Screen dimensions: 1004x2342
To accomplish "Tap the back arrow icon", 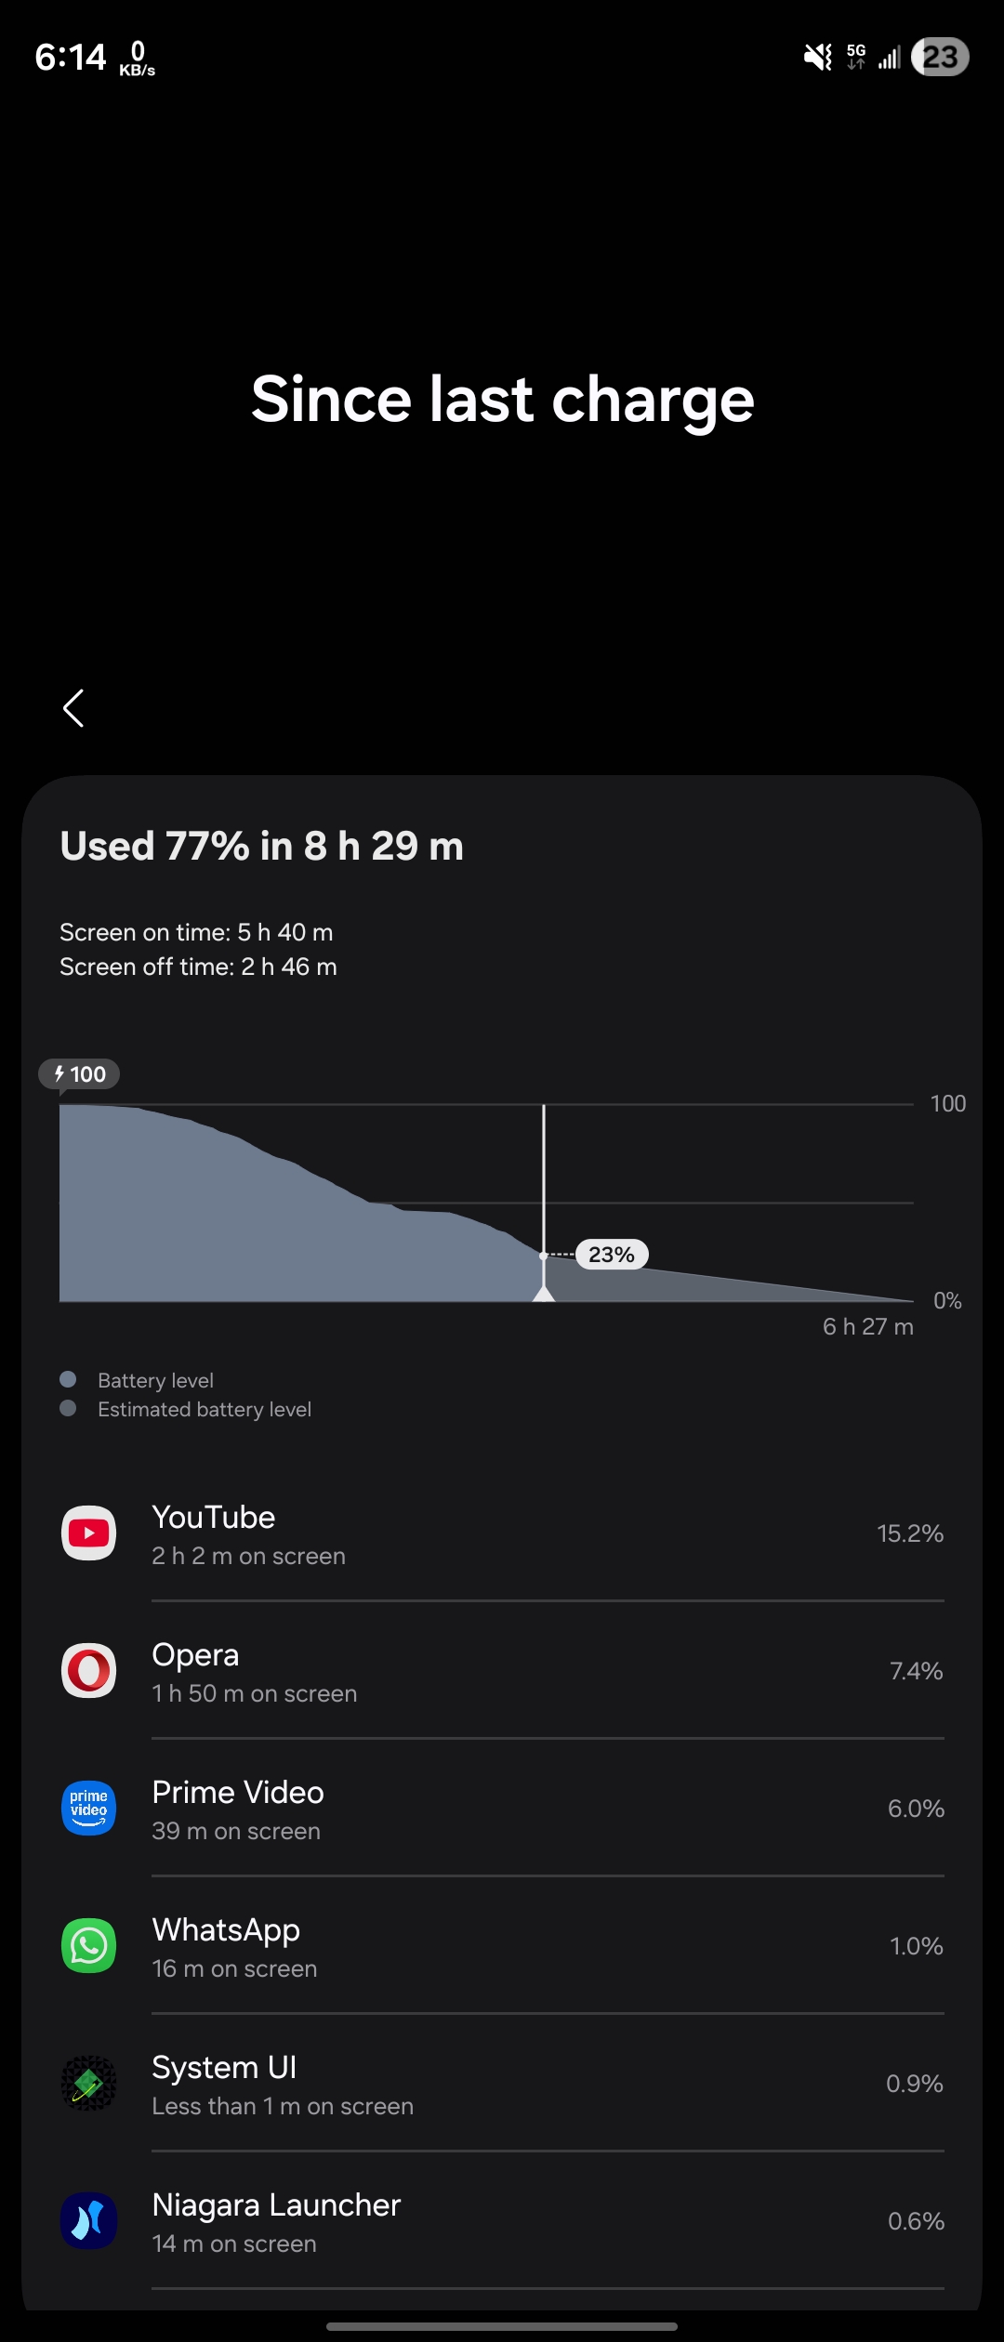I will click(73, 708).
